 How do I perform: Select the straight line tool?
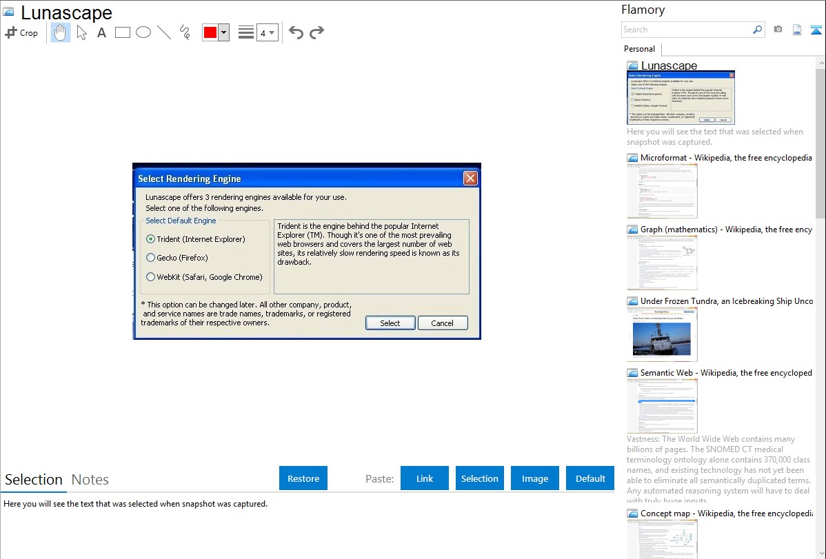(164, 32)
